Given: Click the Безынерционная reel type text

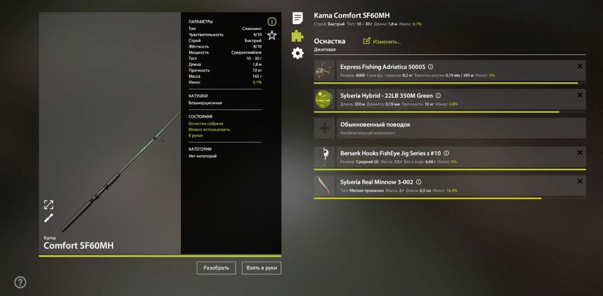Looking at the screenshot, I should [x=205, y=103].
